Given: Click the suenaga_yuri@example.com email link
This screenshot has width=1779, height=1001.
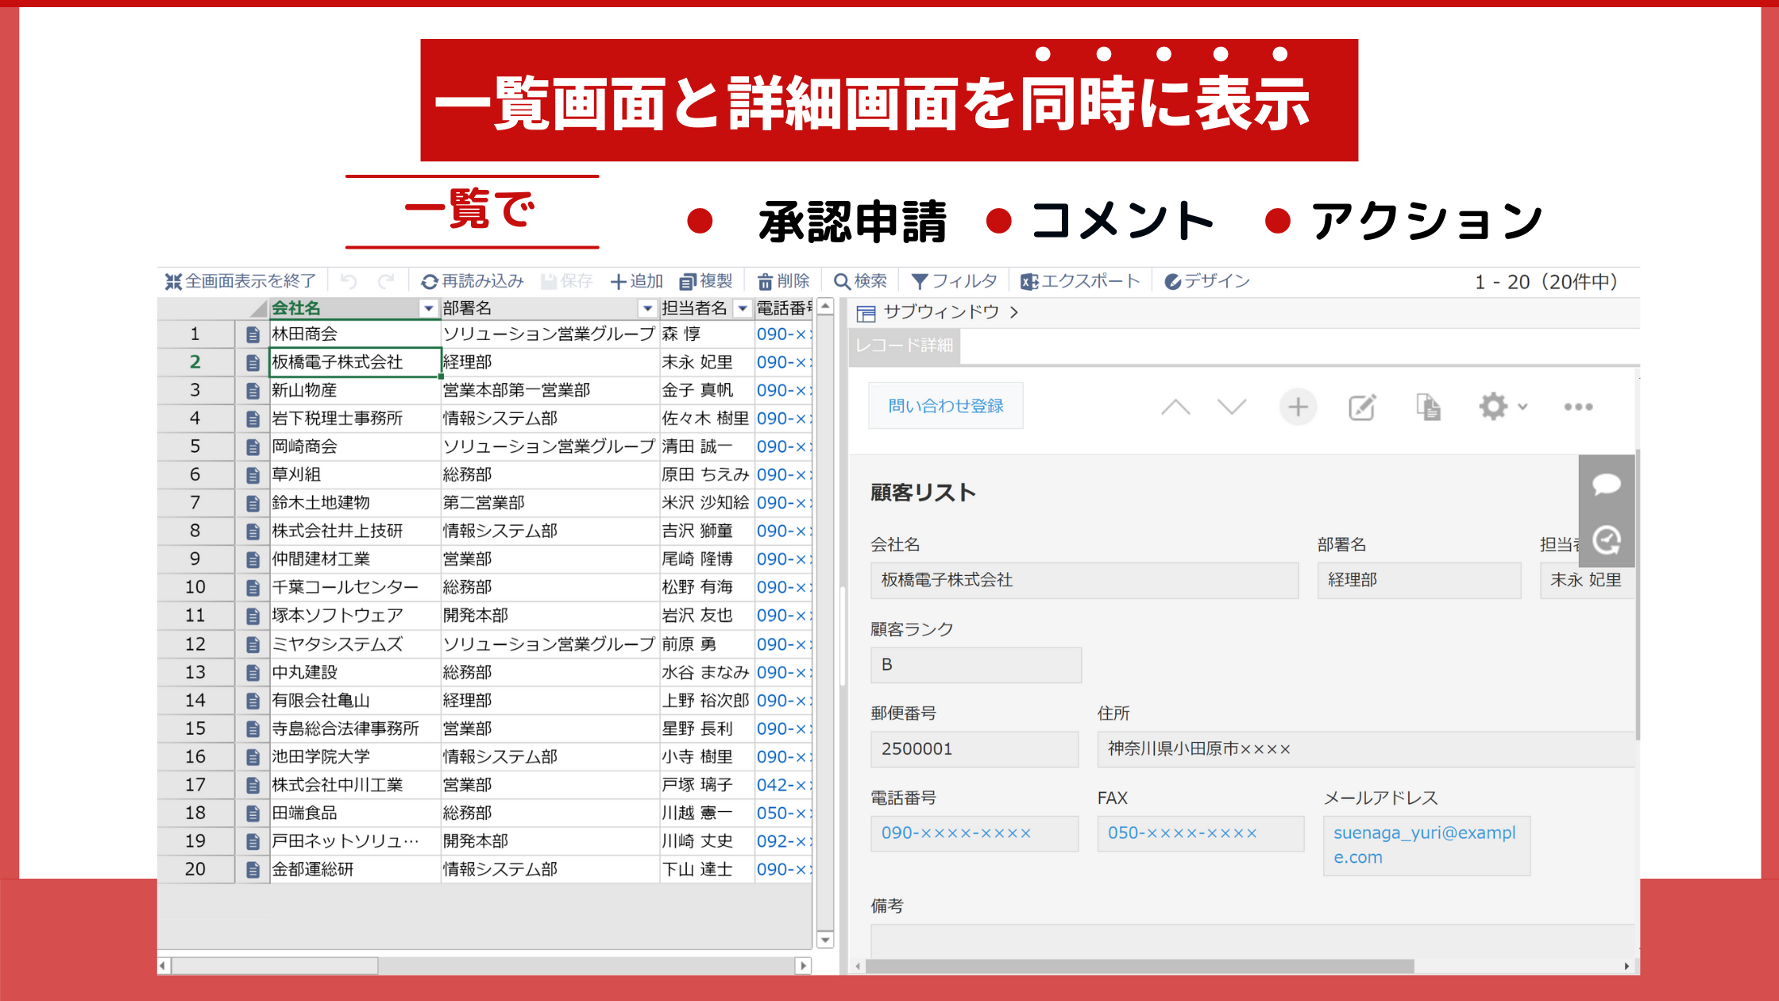Looking at the screenshot, I should pyautogui.click(x=1425, y=845).
